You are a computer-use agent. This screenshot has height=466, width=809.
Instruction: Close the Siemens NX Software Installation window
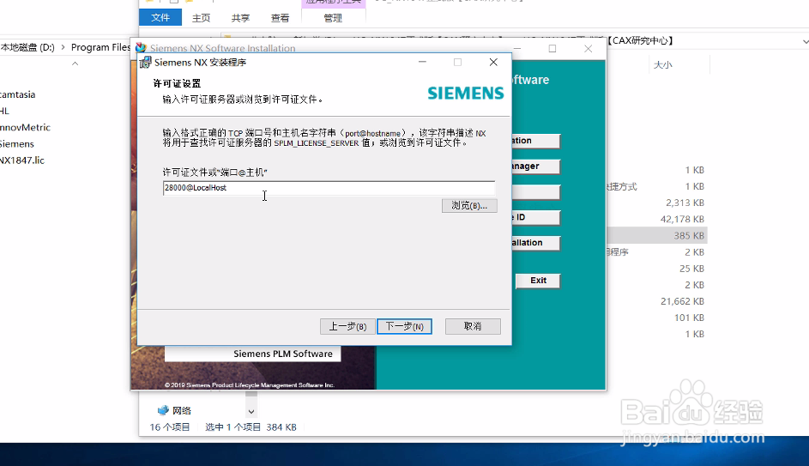(x=588, y=48)
